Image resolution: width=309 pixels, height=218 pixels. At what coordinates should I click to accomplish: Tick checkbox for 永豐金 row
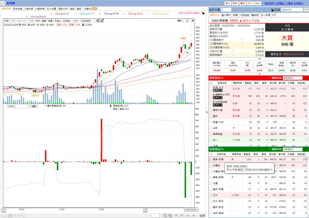pyautogui.click(x=210, y=165)
